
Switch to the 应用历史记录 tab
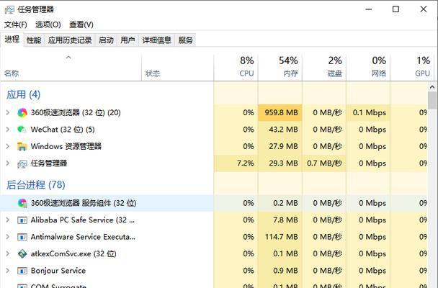(x=70, y=40)
